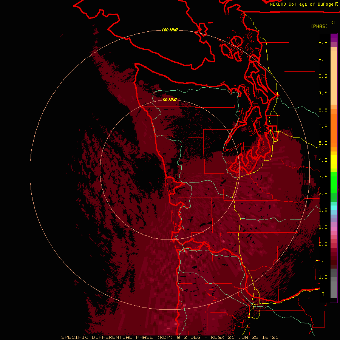Select the 3.4 scale value
Screen dimensions: 340x340
coord(323,177)
